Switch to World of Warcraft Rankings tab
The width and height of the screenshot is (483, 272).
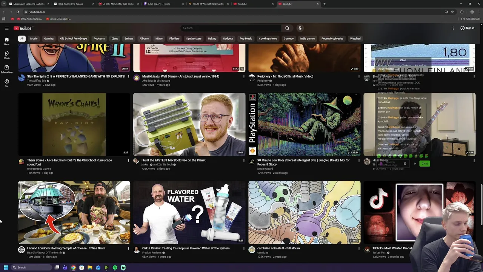(208, 4)
